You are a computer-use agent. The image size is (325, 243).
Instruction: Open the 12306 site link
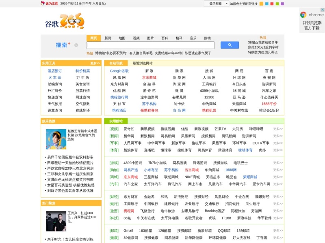coord(209,97)
